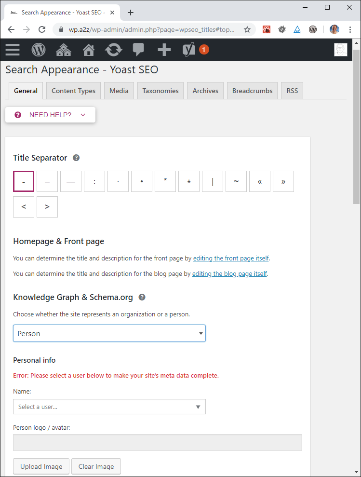Click the Upload Image button
This screenshot has height=477, width=361.
[41, 466]
